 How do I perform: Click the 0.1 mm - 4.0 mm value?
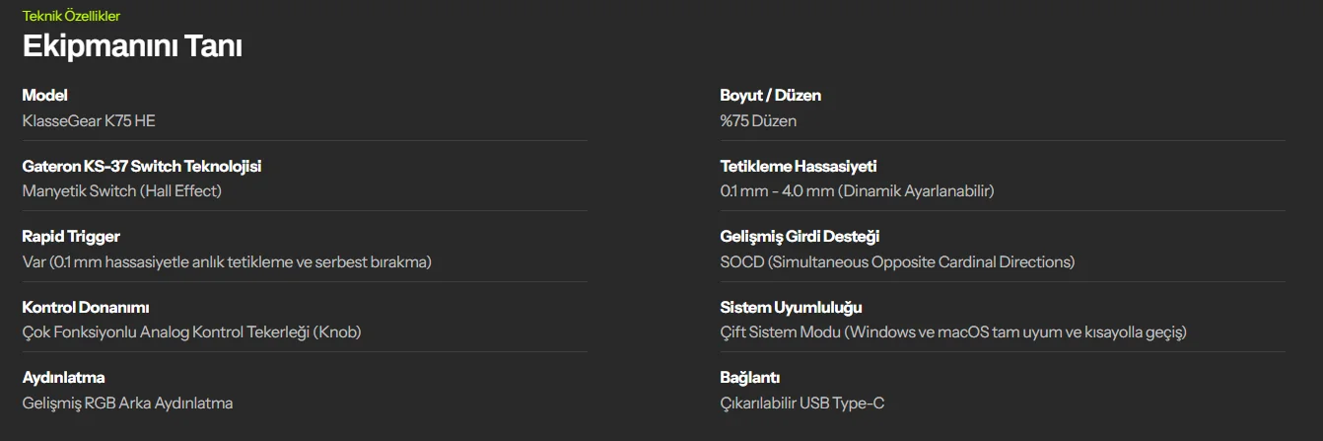[858, 191]
